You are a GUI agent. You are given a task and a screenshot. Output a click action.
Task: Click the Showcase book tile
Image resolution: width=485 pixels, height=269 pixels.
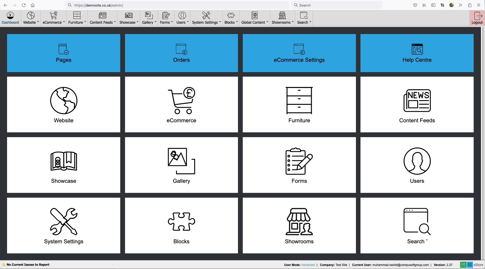coord(64,165)
